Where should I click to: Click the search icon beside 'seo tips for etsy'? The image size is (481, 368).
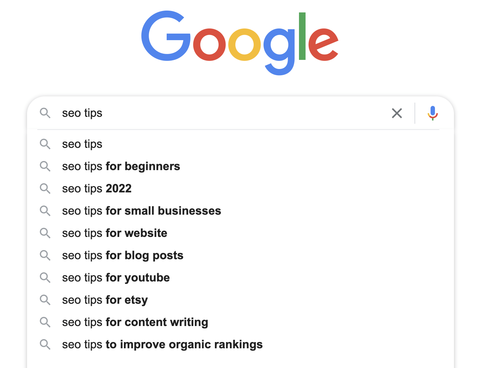(45, 300)
